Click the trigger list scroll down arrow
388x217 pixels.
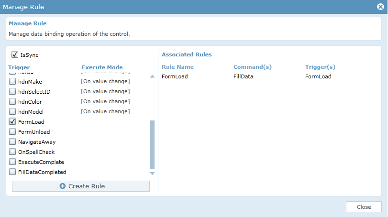click(x=152, y=174)
